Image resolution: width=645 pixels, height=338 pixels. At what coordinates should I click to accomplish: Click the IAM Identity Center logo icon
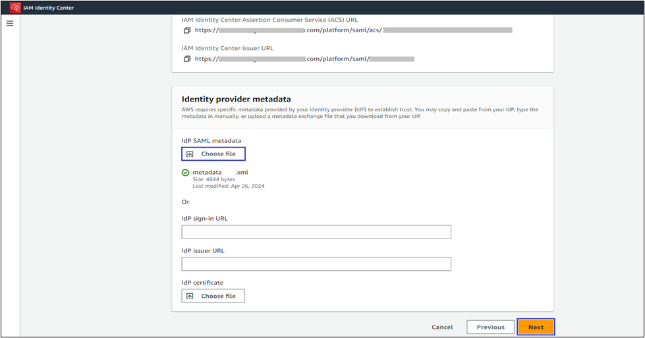[13, 8]
